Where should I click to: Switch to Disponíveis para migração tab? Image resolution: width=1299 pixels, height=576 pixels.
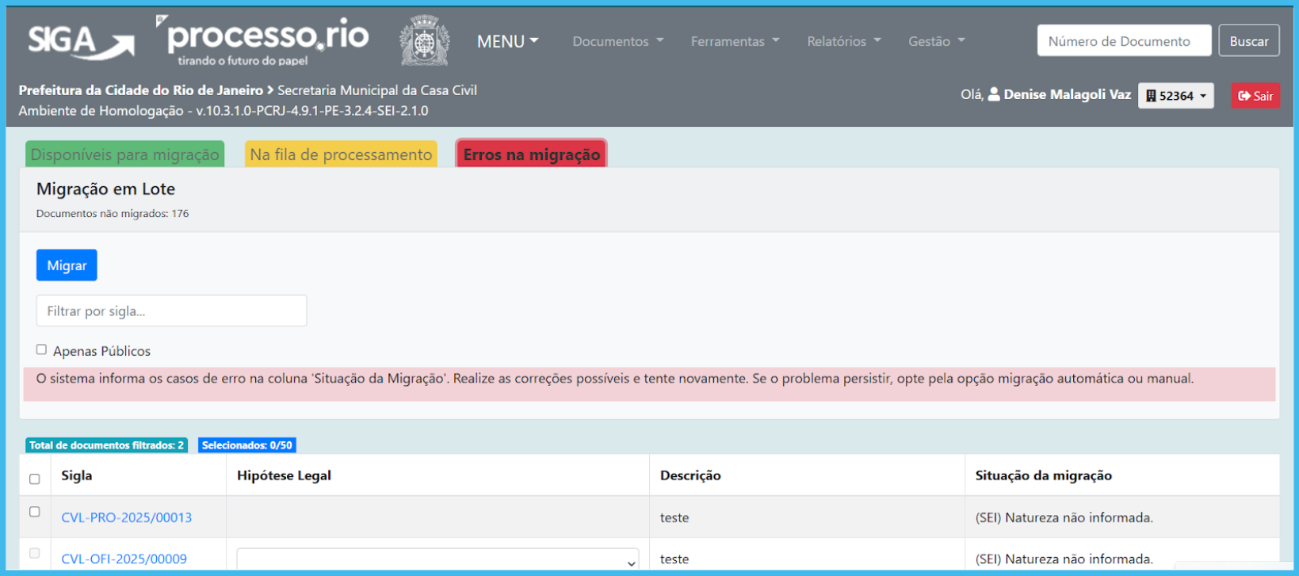point(124,154)
